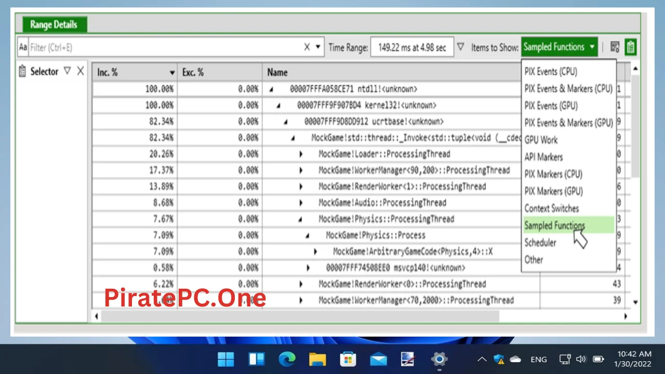The image size is (665, 374).
Task: Collapse the kernel32!<unknown> tree node
Action: [x=278, y=105]
